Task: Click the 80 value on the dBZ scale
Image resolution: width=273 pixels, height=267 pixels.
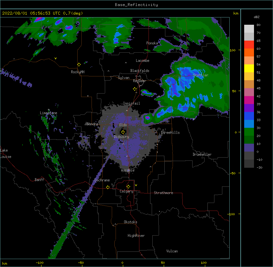Action: click(x=258, y=25)
